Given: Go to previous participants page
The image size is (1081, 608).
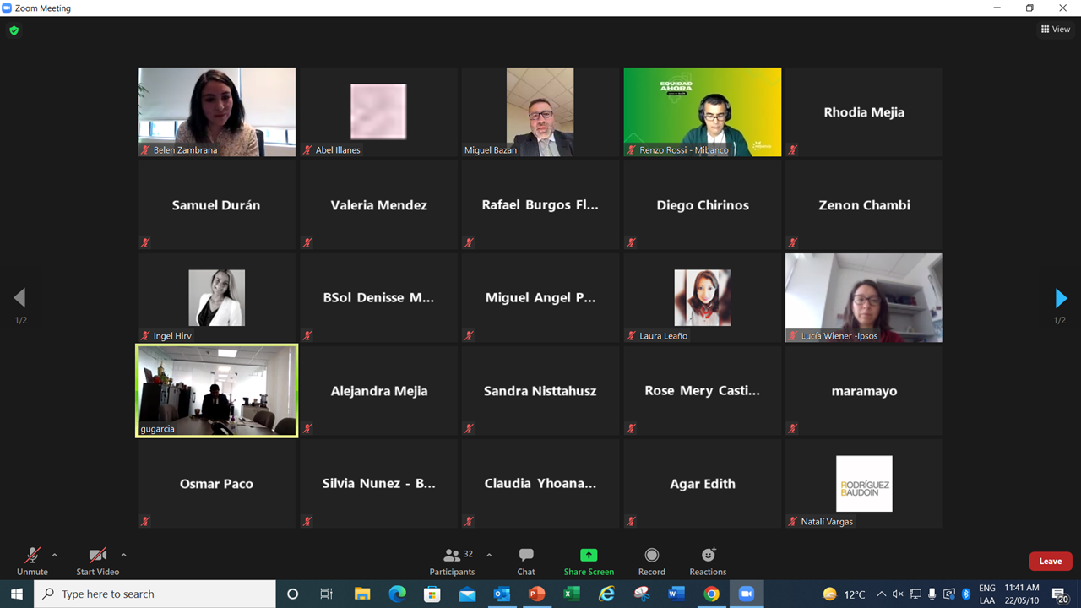Looking at the screenshot, I should coord(19,298).
